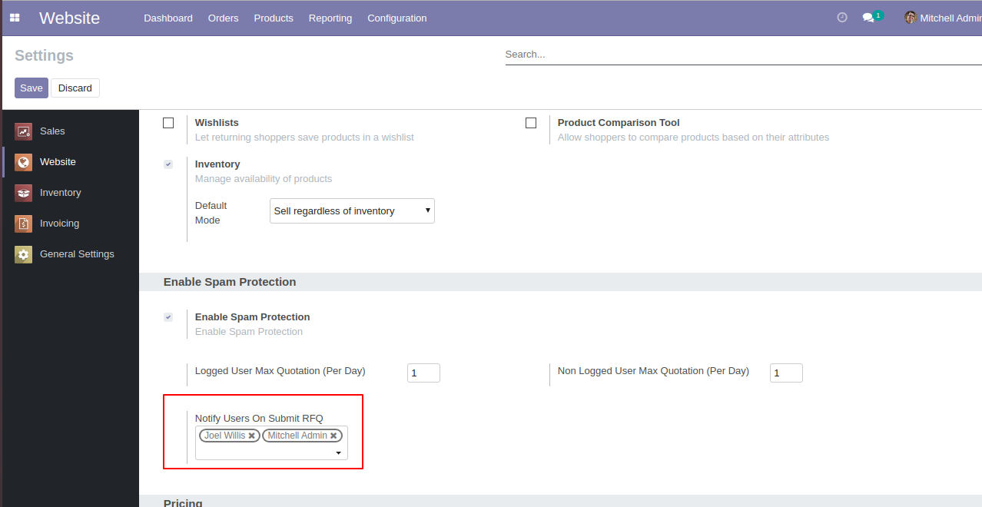This screenshot has width=982, height=507.
Task: Open the Products menu
Action: (274, 18)
